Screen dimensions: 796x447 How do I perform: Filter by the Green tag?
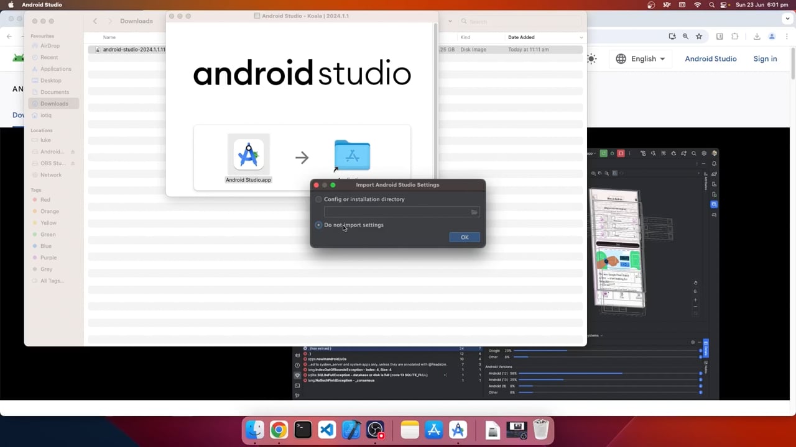48,235
